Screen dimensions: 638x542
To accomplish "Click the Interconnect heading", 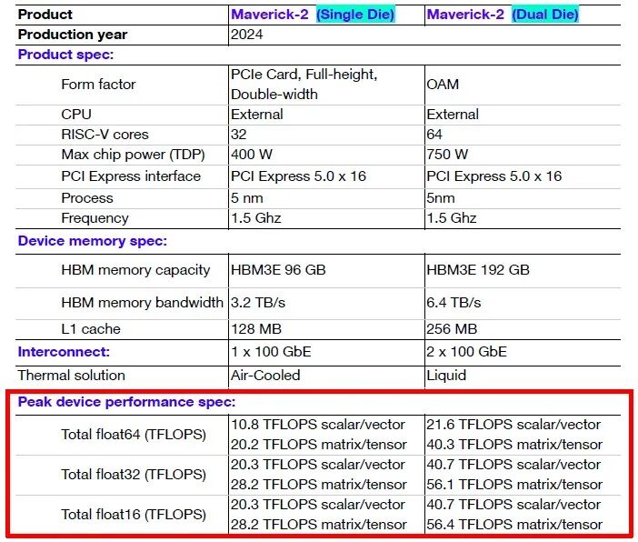I will coord(64,352).
